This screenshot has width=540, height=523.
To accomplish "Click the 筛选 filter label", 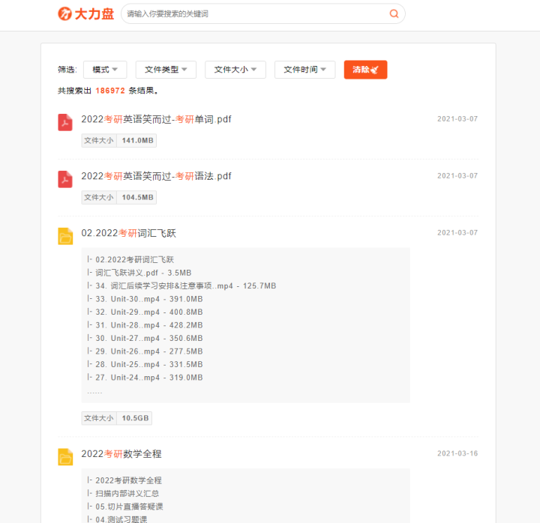I will click(67, 70).
